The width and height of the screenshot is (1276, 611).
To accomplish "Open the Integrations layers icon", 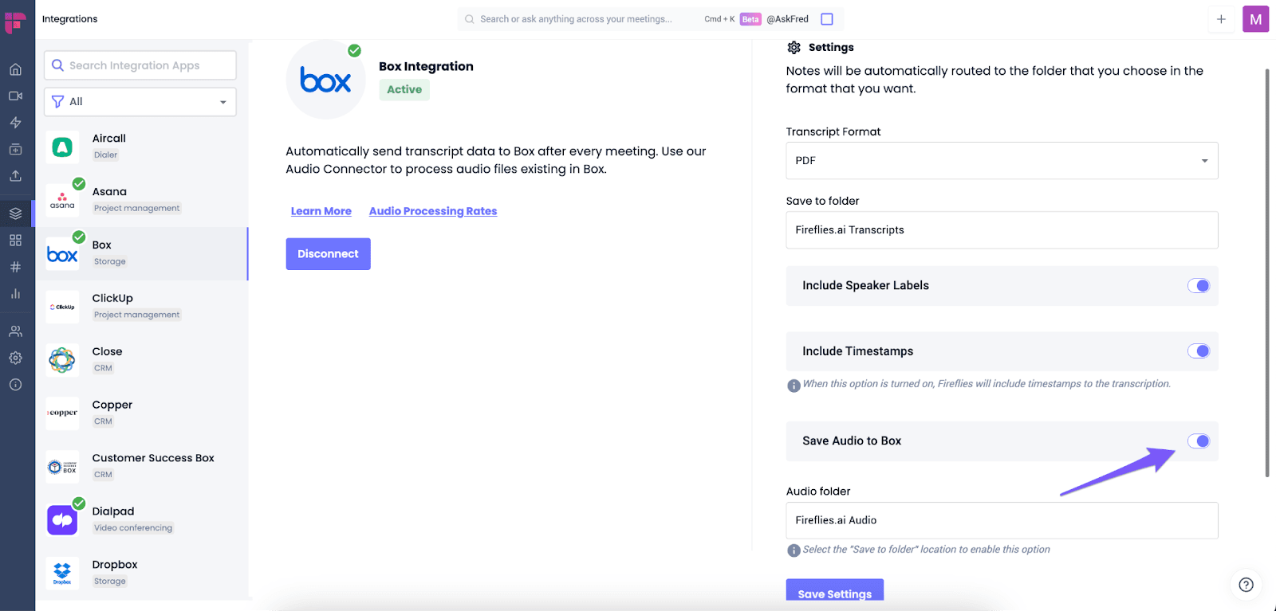I will (x=15, y=213).
